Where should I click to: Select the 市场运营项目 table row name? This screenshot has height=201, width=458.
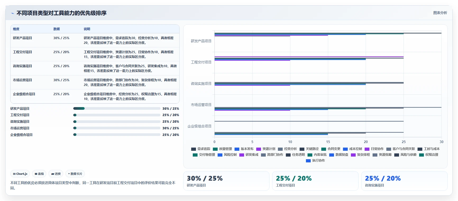pyautogui.click(x=22, y=80)
